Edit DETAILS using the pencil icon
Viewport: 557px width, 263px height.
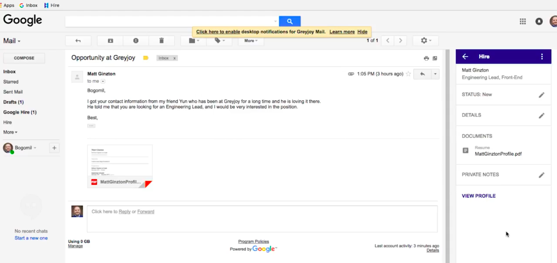(542, 115)
